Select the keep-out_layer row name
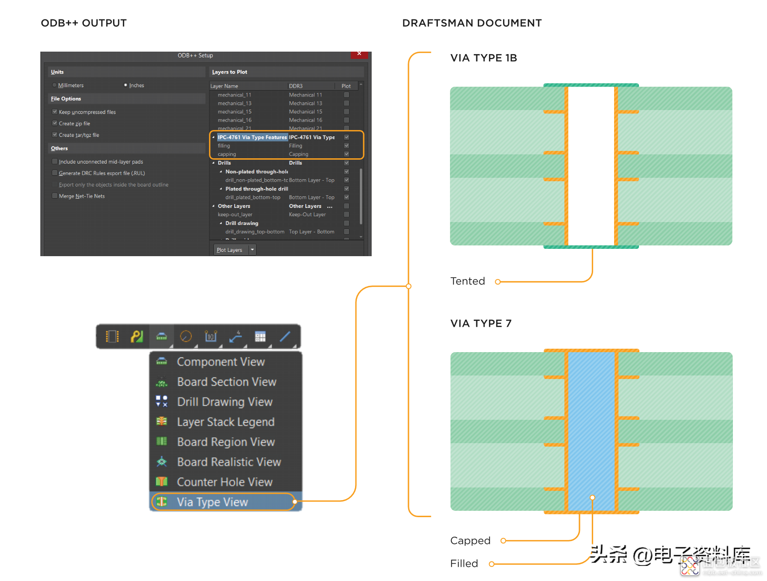This screenshot has height=581, width=767. pos(235,214)
